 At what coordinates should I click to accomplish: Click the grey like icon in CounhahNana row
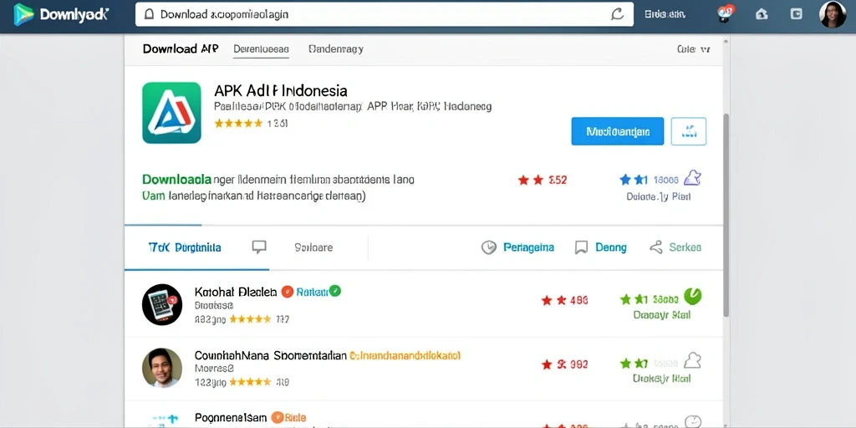[x=692, y=360]
